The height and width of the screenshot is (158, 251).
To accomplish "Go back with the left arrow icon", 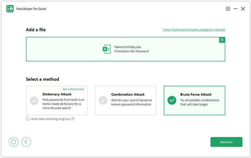I will pyautogui.click(x=26, y=142).
